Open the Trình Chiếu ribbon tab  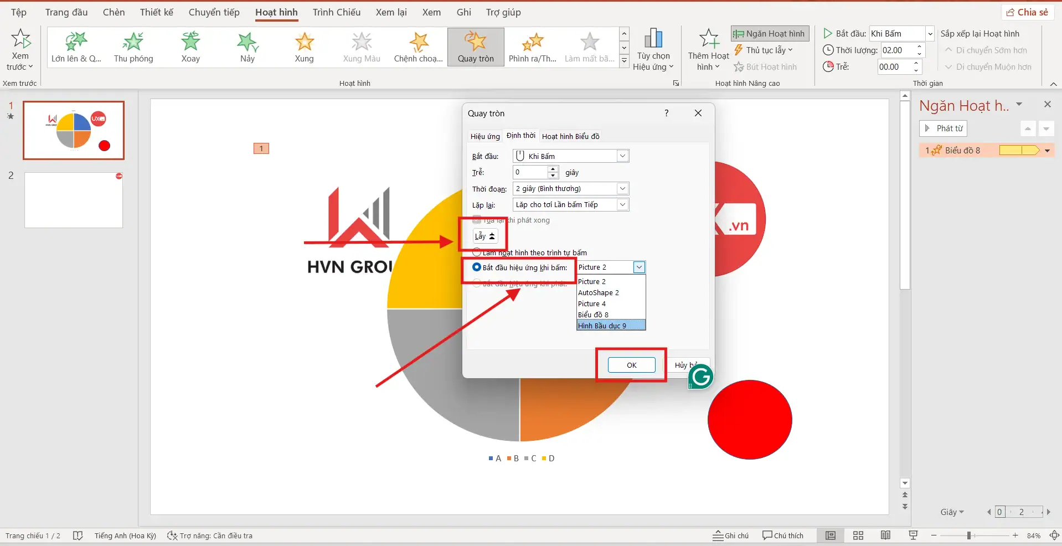point(336,12)
